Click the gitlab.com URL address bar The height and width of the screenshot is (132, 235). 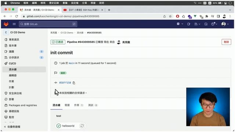pos(63,16)
